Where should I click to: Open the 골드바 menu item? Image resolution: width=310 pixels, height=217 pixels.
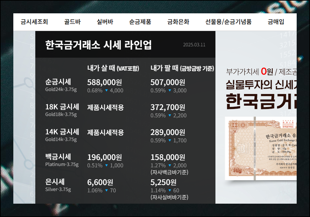(x=72, y=22)
